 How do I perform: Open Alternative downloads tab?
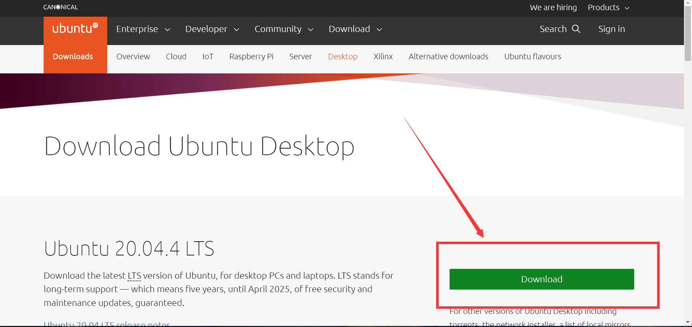pyautogui.click(x=448, y=56)
